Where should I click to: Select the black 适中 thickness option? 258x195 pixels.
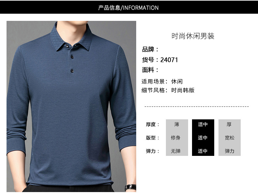coord(203,124)
